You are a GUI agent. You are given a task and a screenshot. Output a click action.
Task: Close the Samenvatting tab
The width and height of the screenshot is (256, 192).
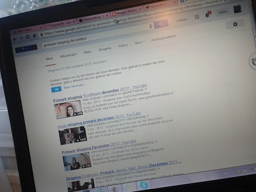pos(107,16)
